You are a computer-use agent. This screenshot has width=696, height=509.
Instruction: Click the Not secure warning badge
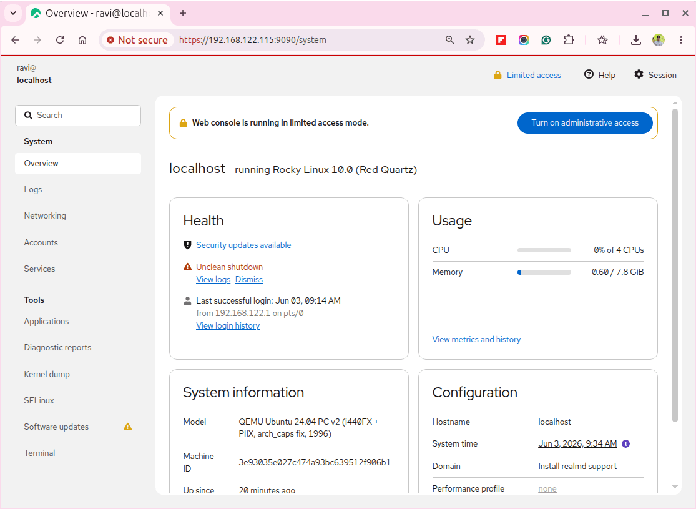point(137,40)
